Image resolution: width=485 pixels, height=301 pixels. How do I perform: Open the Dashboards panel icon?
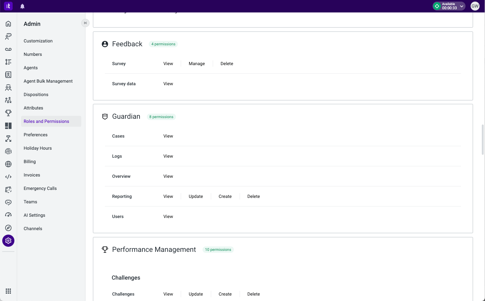point(8,125)
